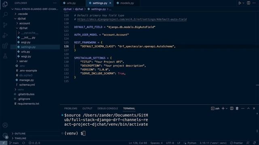Image resolution: width=259 pixels, height=145 pixels.
Task: Open __init__.py in the explorer
Action: point(35,37)
